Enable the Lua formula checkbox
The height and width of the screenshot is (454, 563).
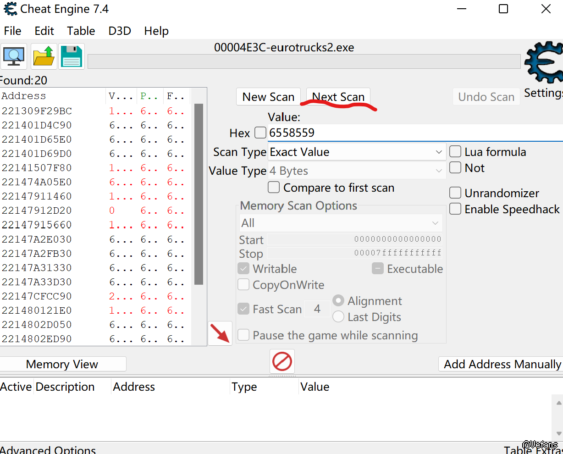click(x=455, y=152)
